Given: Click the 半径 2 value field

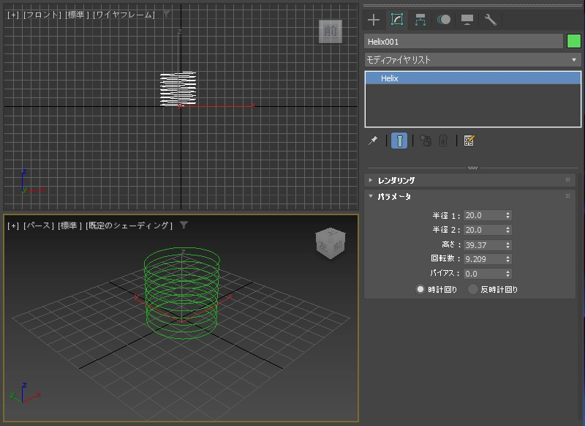Looking at the screenshot, I should 483,230.
